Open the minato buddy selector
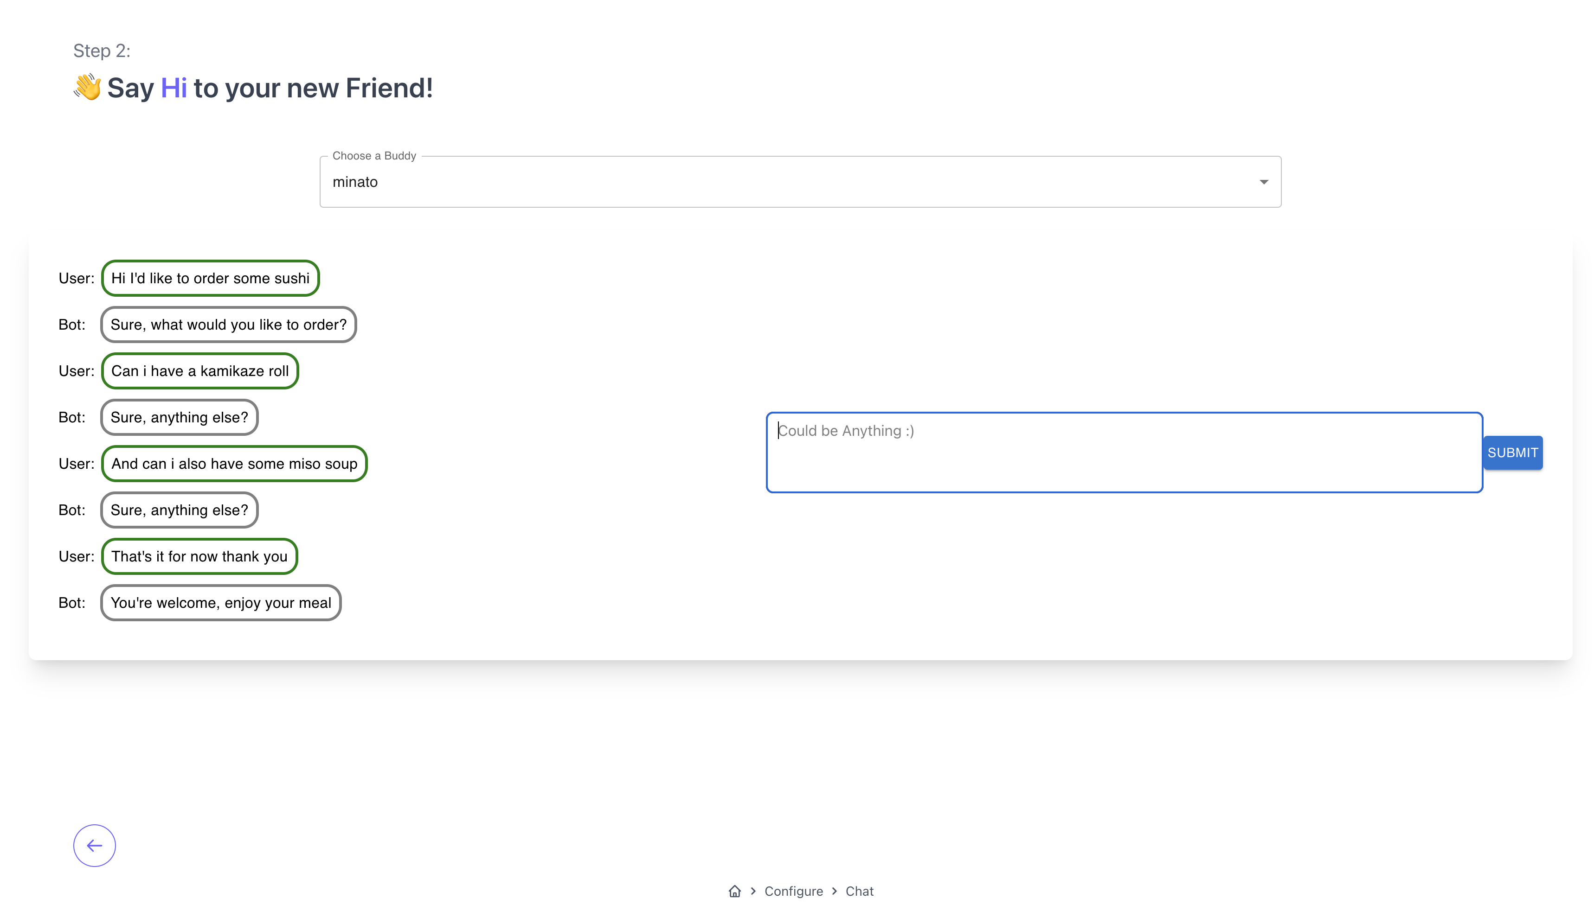This screenshot has width=1594, height=905. tap(799, 182)
